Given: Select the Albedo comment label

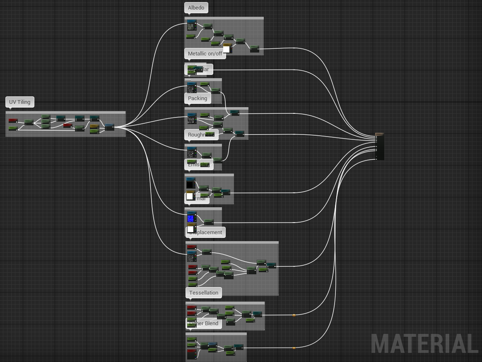Looking at the screenshot, I should [x=196, y=8].
